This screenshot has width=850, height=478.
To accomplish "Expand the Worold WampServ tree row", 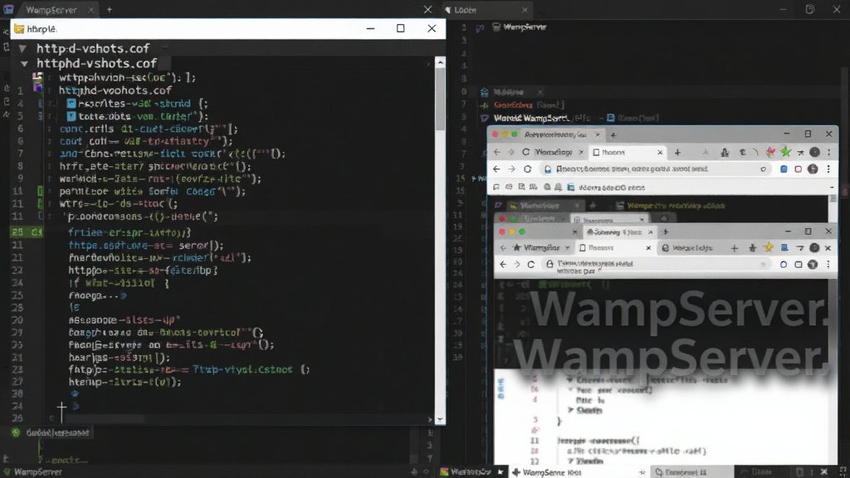I will click(485, 118).
